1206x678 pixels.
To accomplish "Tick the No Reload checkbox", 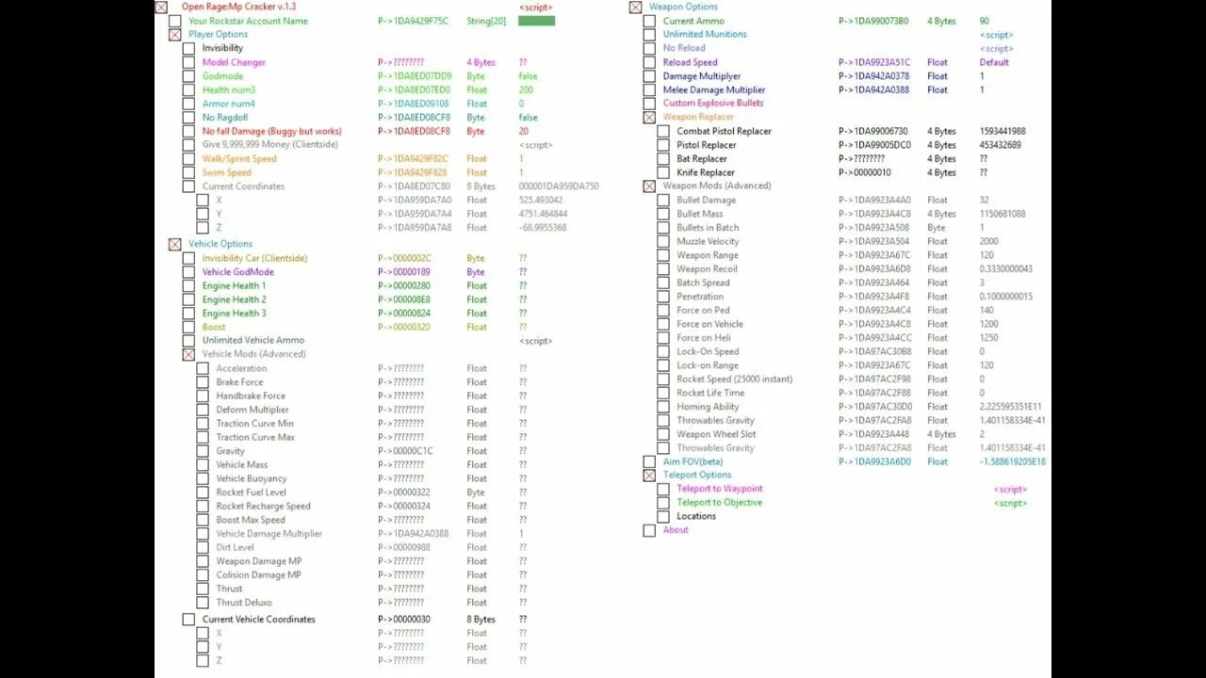I will [649, 48].
